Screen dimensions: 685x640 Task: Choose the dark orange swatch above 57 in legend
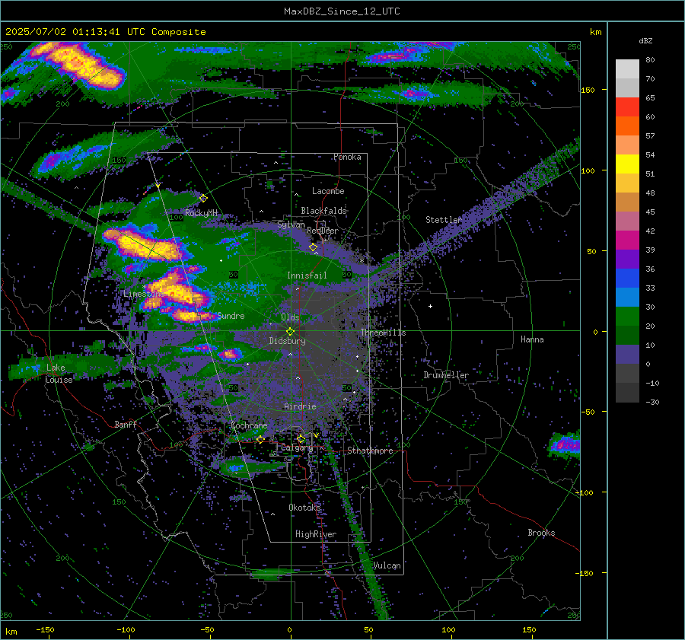[x=627, y=126]
